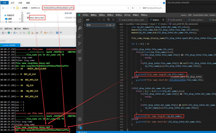Open the Explorer view in VS Code
Viewport: 216px width, 133px height.
click(80, 21)
